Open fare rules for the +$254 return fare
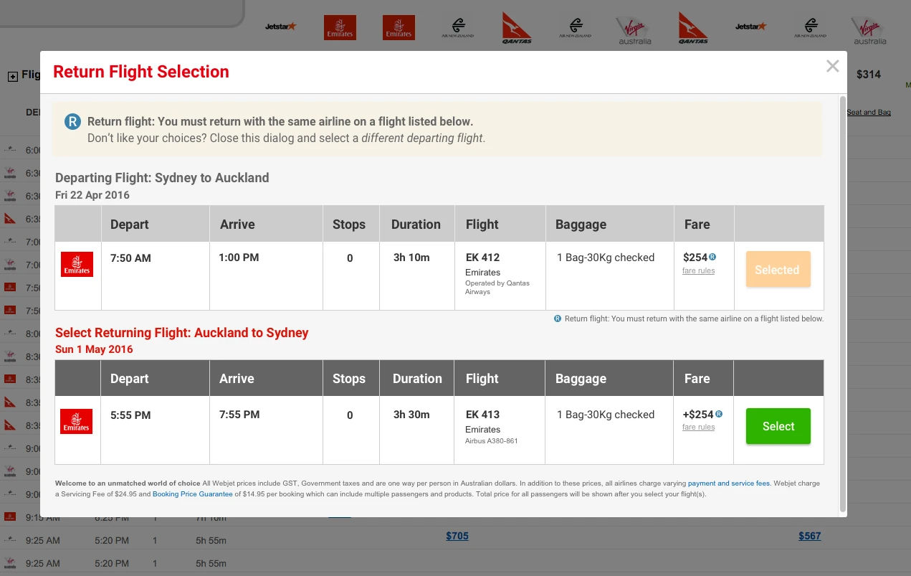911x576 pixels. 698,428
